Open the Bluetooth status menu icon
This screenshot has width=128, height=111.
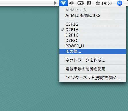[55, 3]
